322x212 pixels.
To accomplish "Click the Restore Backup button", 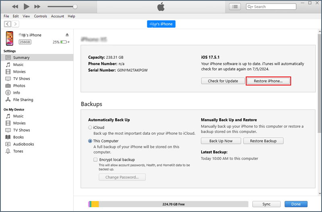I will 263,141.
